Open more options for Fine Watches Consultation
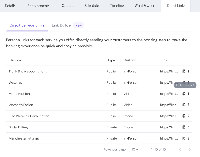Viewport: 200px width, 157px height. 189,116
